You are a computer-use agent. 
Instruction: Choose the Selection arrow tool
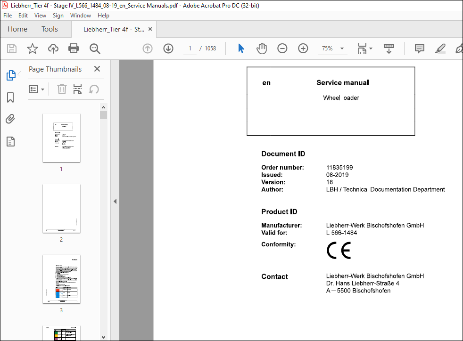[241, 49]
